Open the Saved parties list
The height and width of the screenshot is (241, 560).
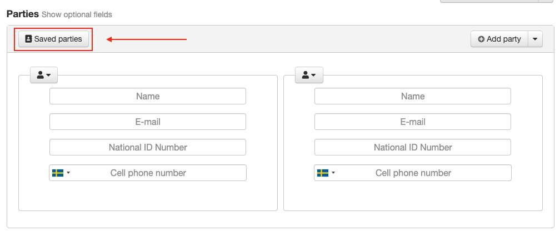[53, 39]
